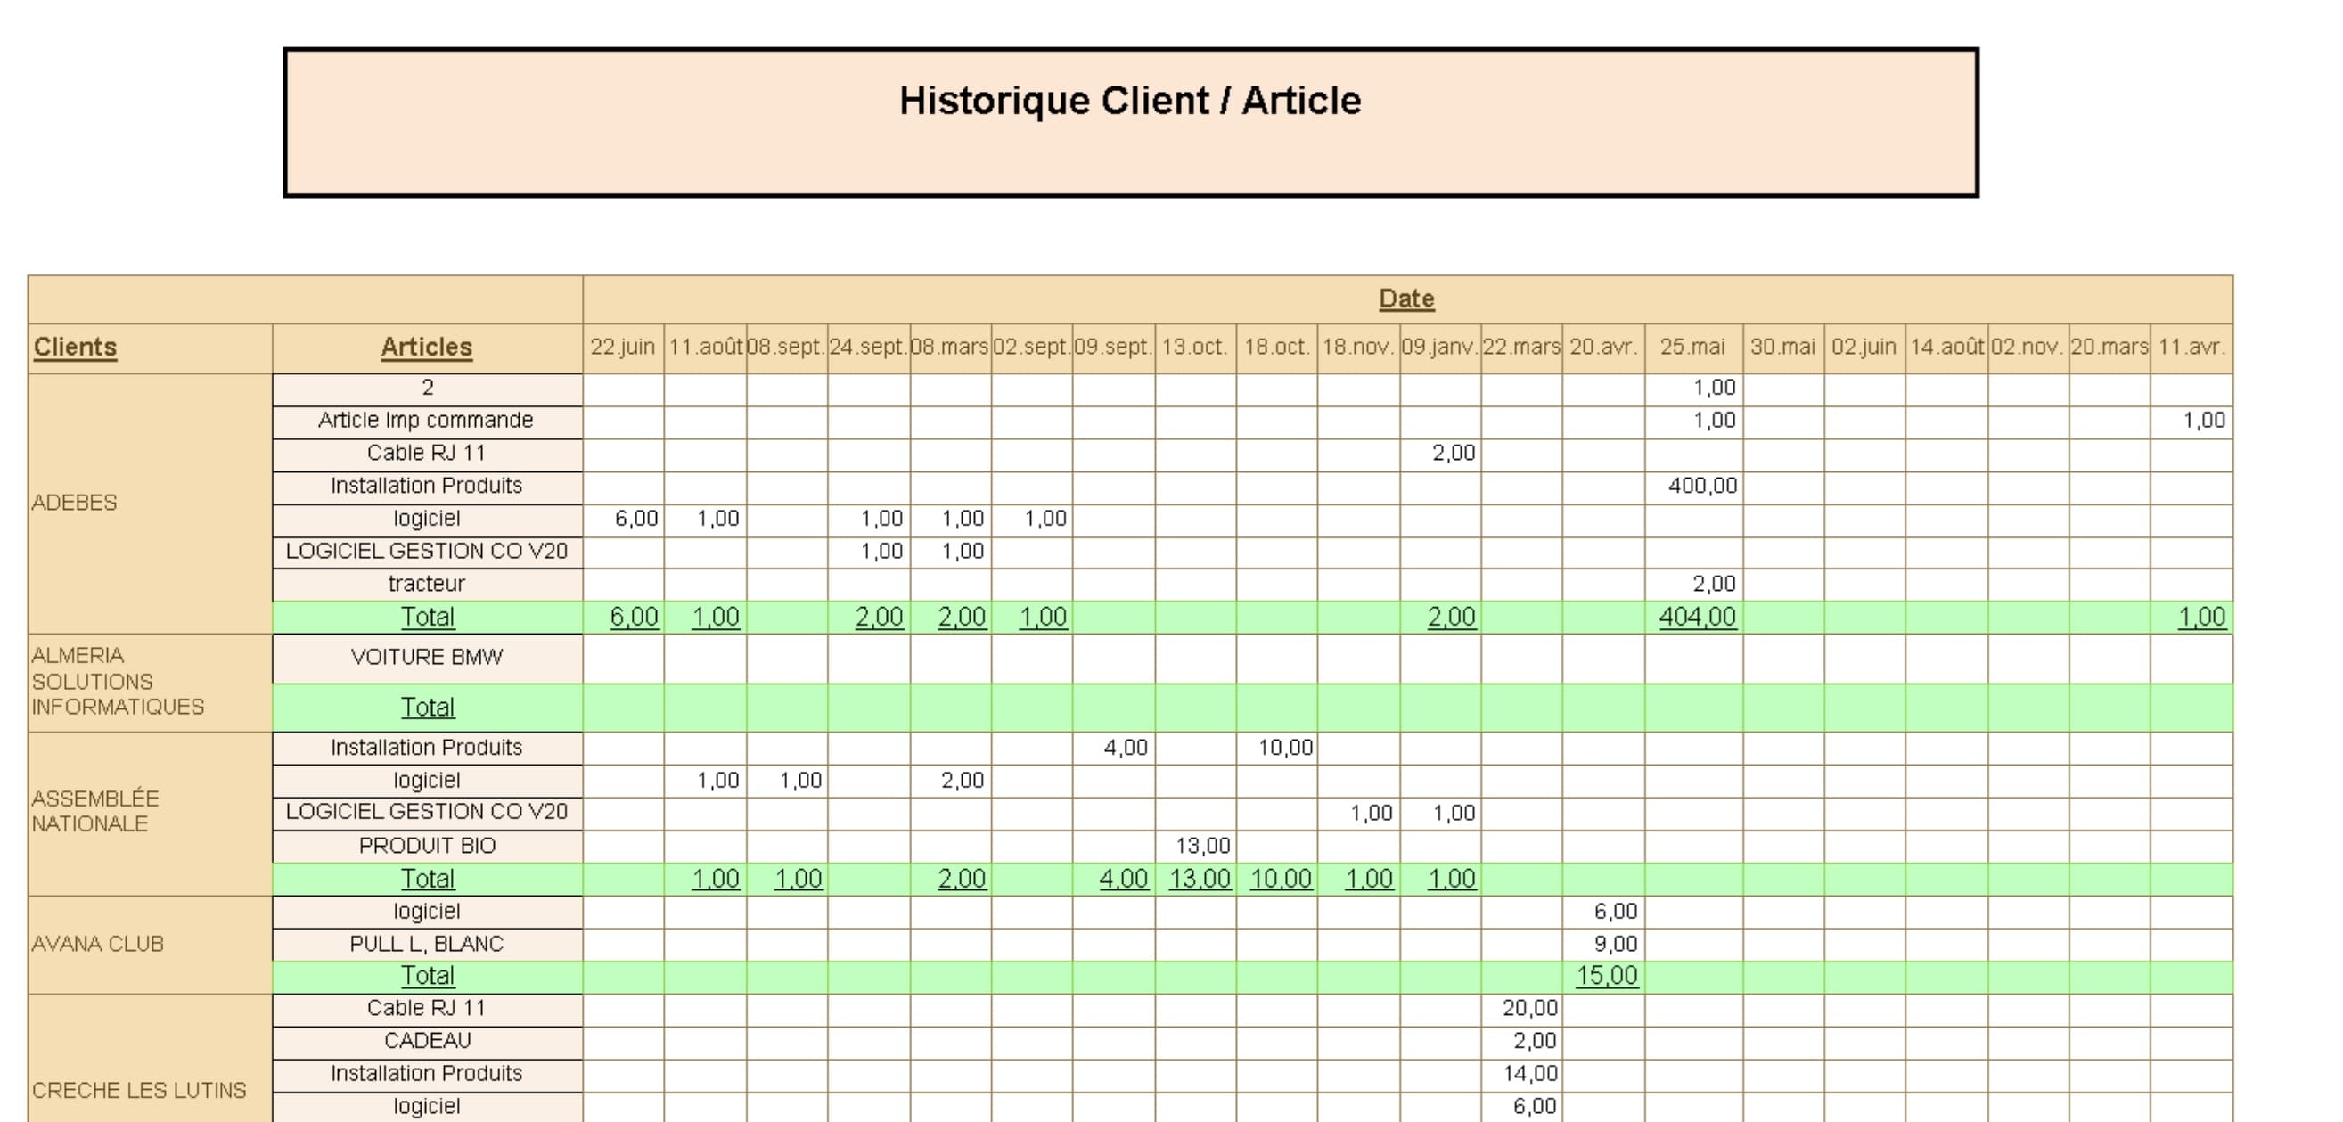The width and height of the screenshot is (2343, 1122).
Task: Select the Total link for ASSEMBLÉE NATIONALE
Action: coord(428,879)
